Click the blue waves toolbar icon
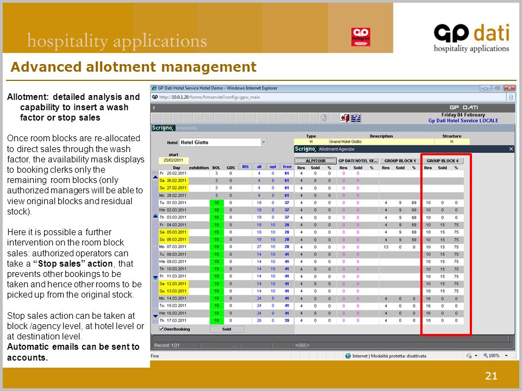 356,118
